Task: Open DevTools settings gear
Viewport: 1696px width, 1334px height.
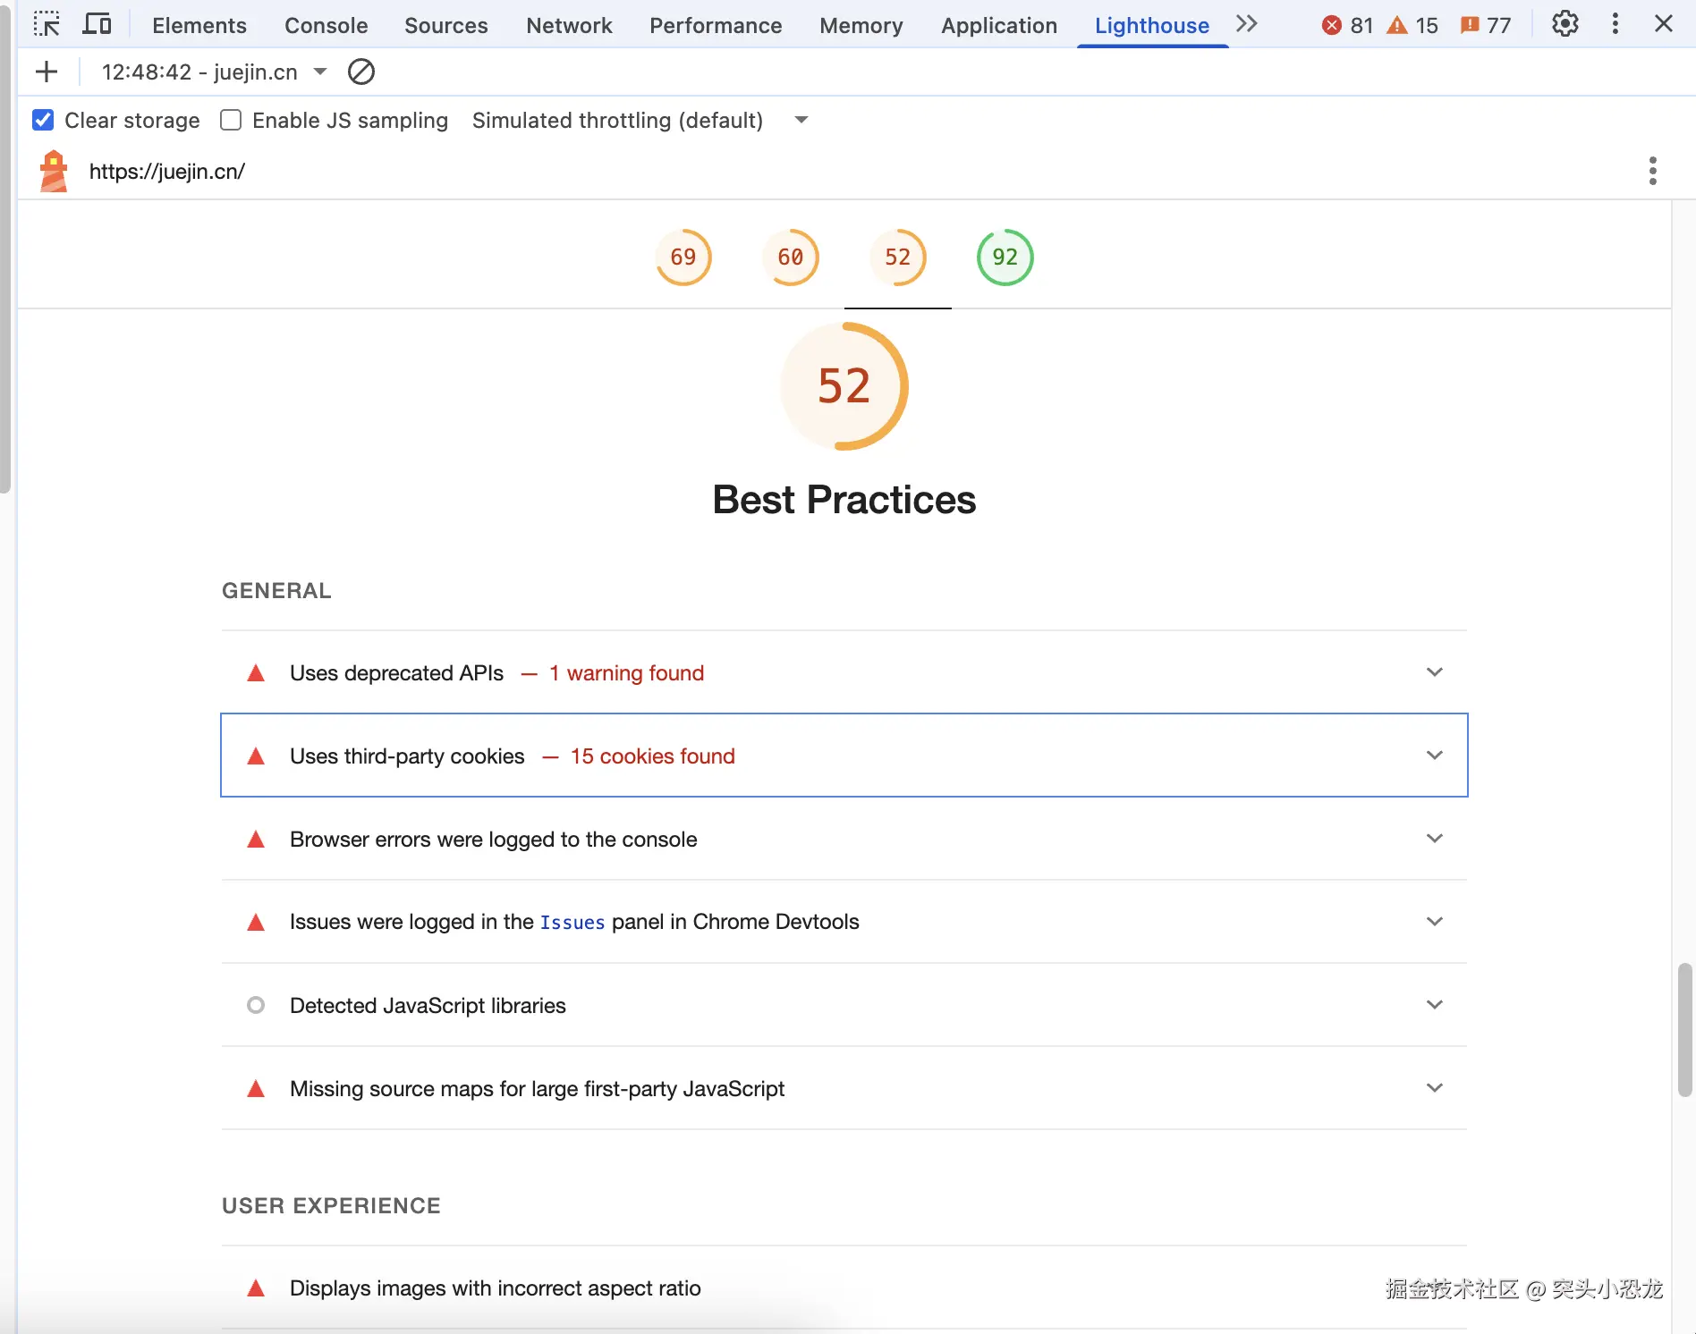Action: click(1565, 24)
